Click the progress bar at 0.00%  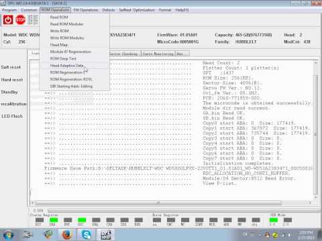pyautogui.click(x=183, y=210)
